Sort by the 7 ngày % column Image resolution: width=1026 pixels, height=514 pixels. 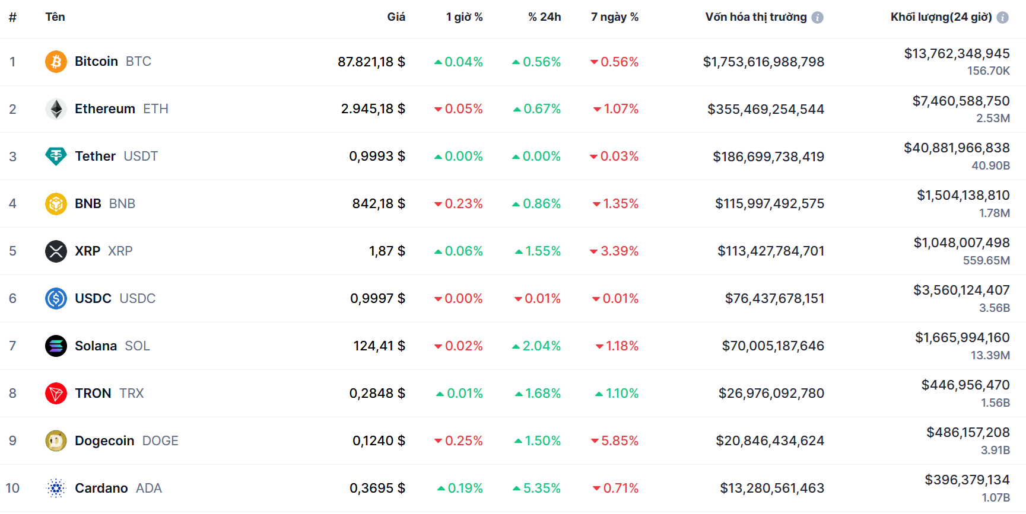614,17
